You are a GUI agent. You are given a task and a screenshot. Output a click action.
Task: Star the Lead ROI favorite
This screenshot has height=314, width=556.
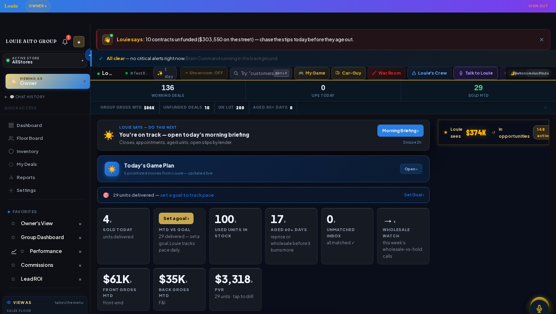pos(13,279)
